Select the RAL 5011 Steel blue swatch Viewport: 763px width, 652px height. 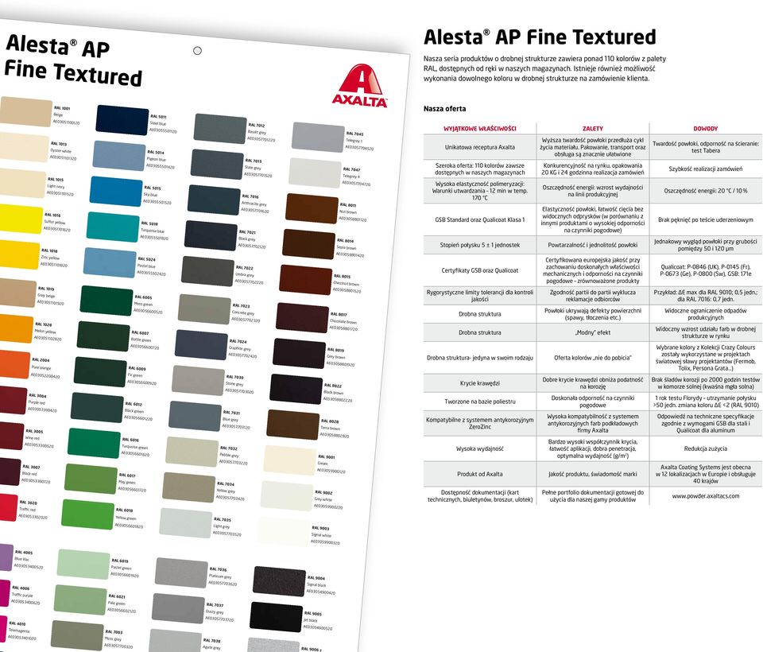(x=122, y=120)
